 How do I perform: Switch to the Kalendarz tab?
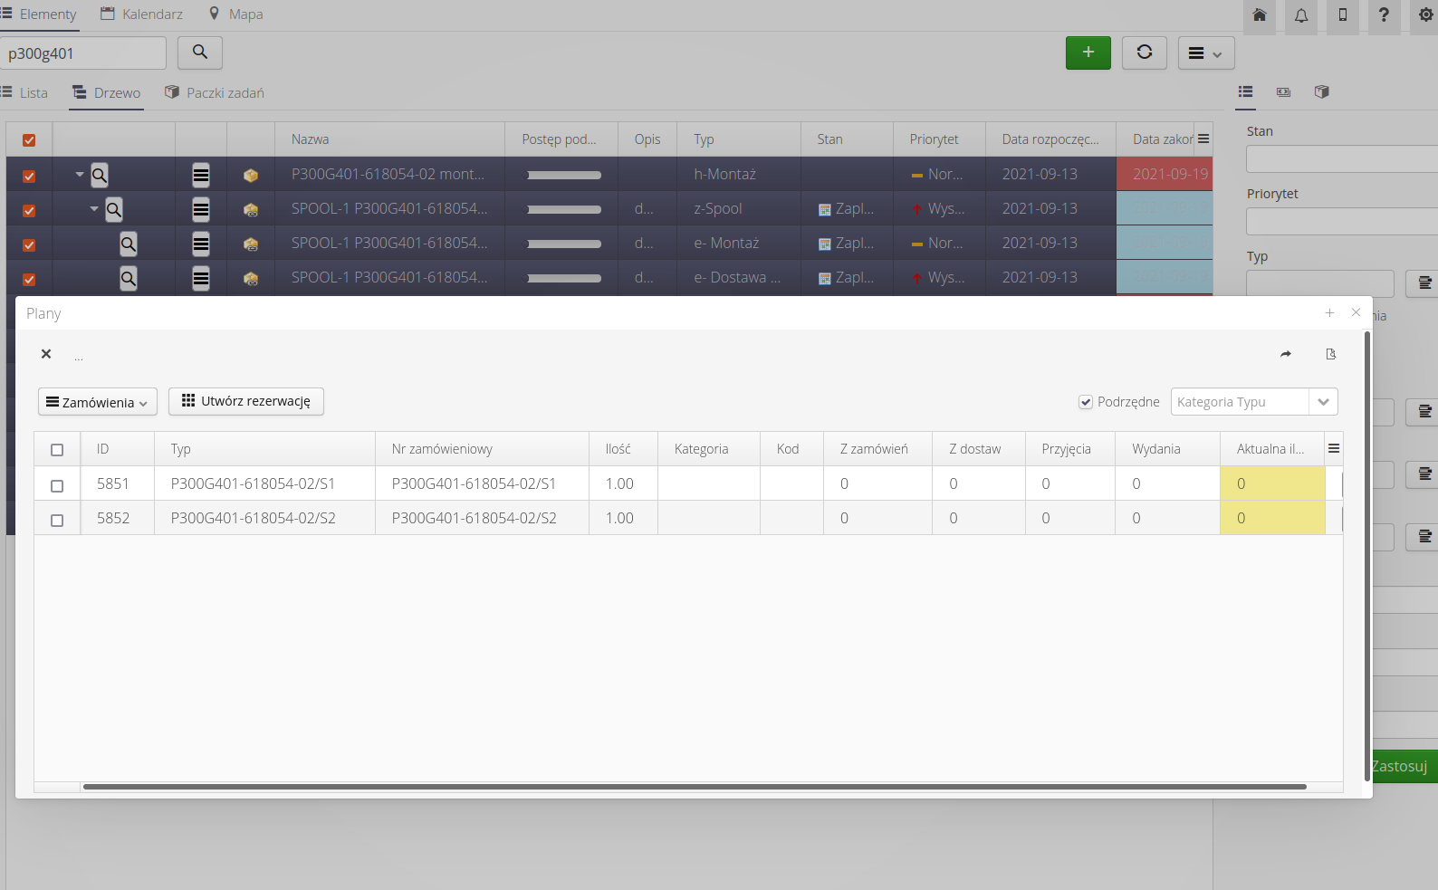coord(141,14)
